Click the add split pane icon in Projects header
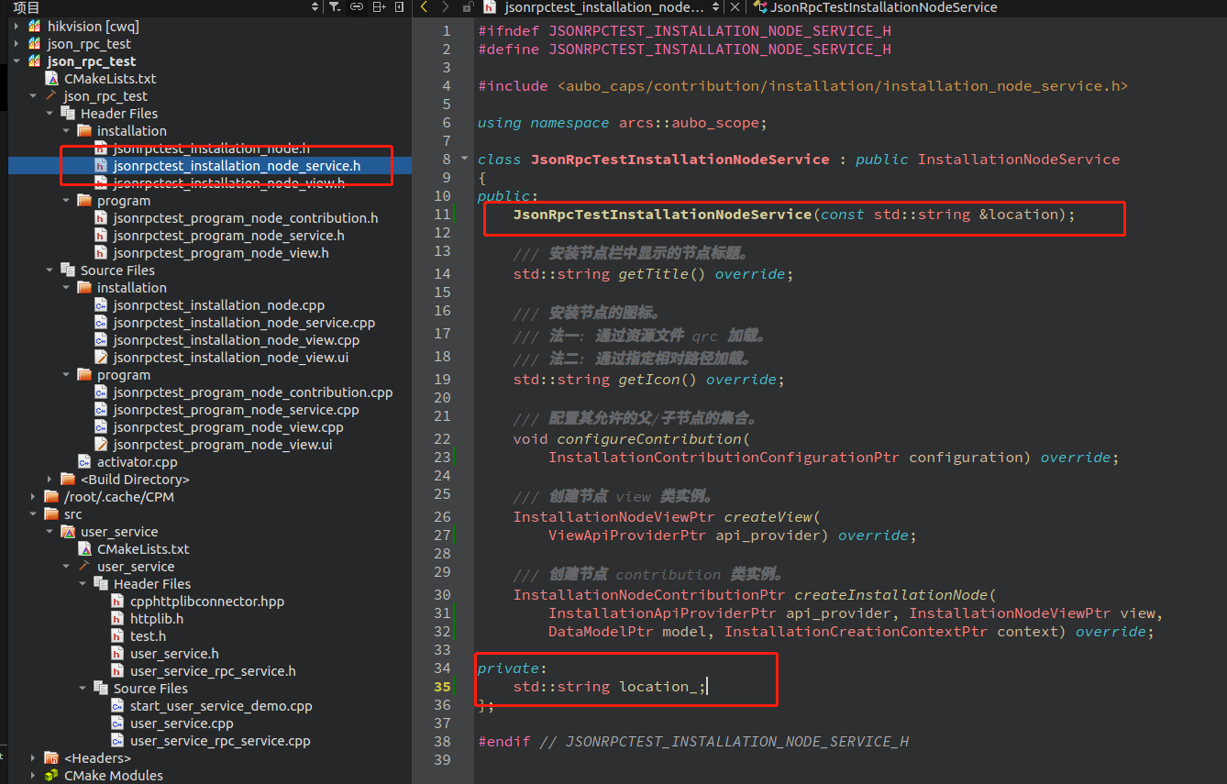The image size is (1227, 784). (x=380, y=7)
